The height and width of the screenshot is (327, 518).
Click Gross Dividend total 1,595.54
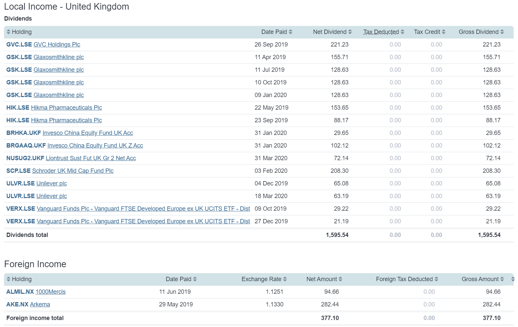(489, 235)
